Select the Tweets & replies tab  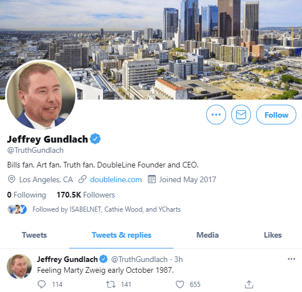point(121,235)
